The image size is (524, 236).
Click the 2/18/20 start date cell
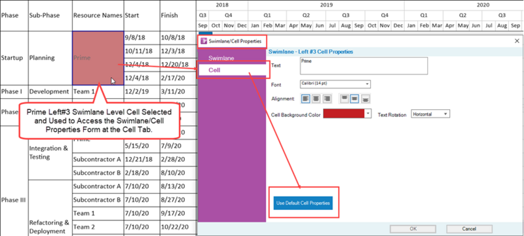[141, 173]
